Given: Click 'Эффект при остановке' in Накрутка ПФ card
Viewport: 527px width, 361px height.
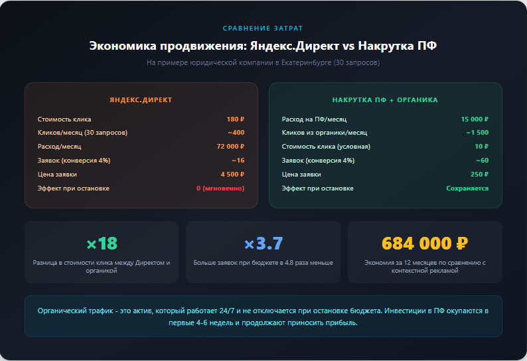Looking at the screenshot, I should (318, 188).
